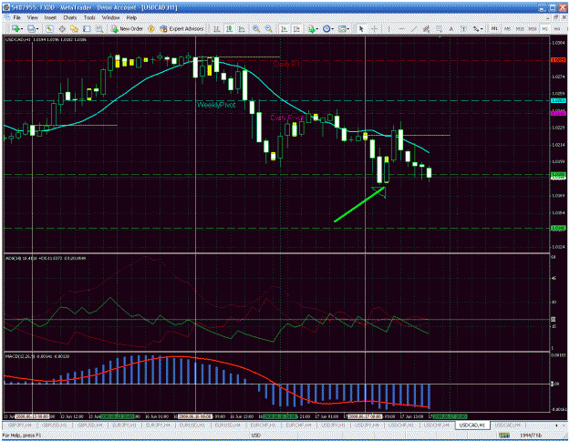This screenshot has width=570, height=441.
Task: Click the New Order button
Action: click(127, 28)
